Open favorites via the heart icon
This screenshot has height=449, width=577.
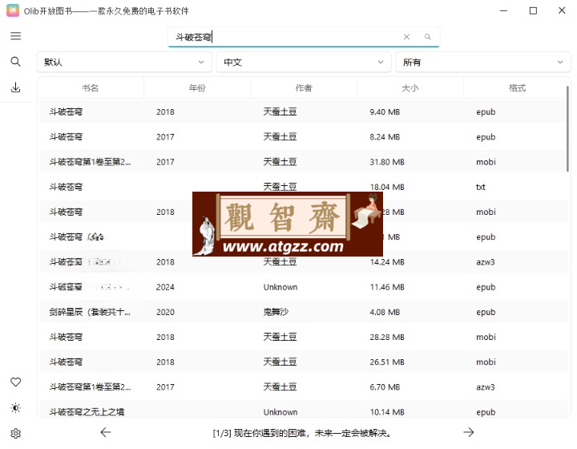click(x=15, y=382)
